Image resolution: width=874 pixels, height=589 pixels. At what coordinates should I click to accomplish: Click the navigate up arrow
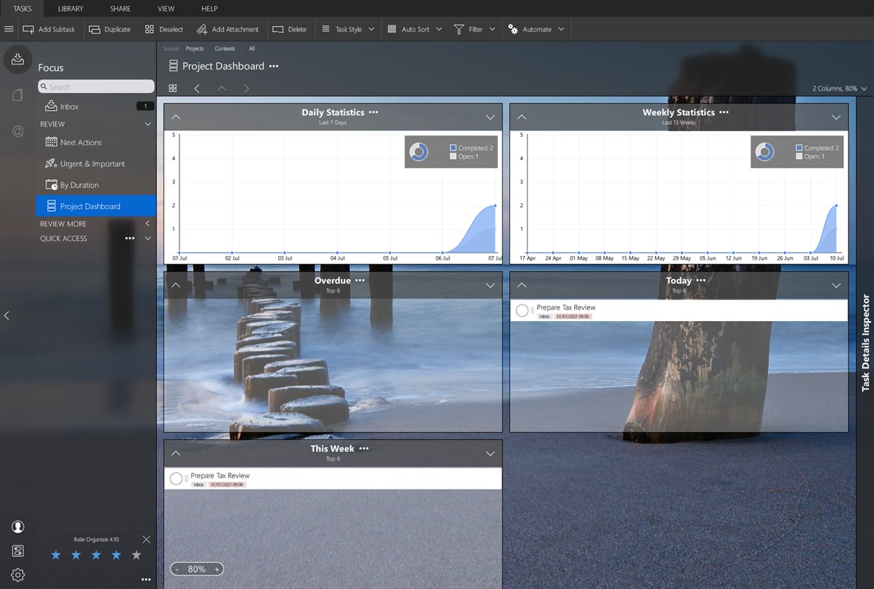pyautogui.click(x=222, y=88)
